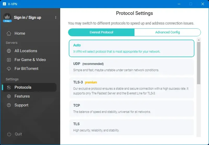The image size is (209, 145).
Task: Click the scrollbar up arrow
Action: click(x=199, y=40)
